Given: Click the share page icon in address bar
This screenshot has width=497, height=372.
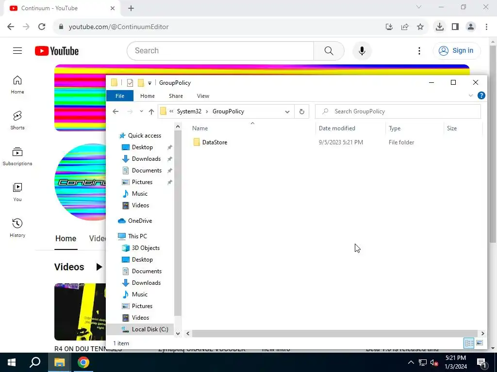Looking at the screenshot, I should [405, 27].
